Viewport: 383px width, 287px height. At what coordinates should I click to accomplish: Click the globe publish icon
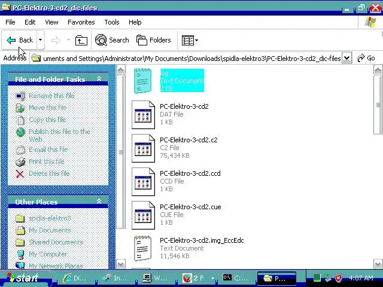pyautogui.click(x=20, y=132)
